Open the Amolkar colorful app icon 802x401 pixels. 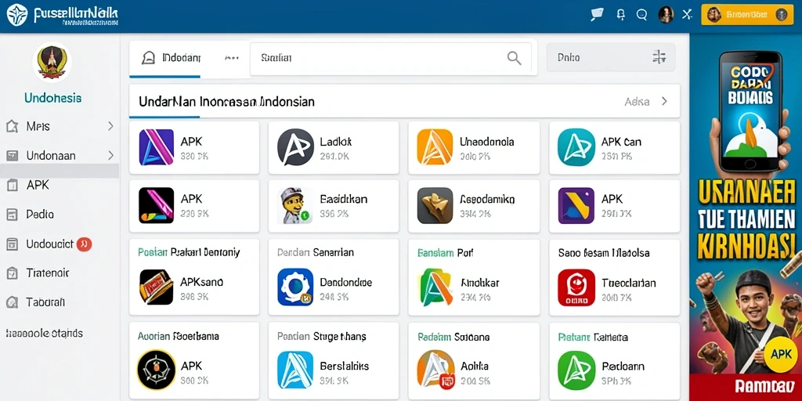tap(435, 287)
